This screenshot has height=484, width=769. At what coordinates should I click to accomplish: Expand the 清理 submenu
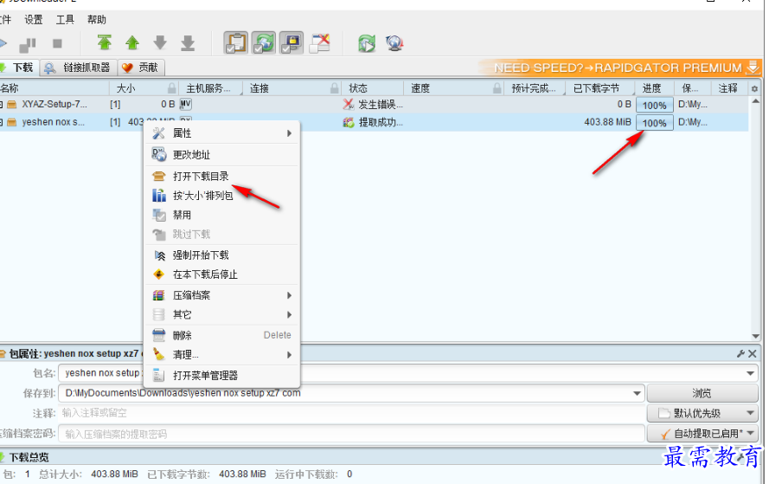221,354
